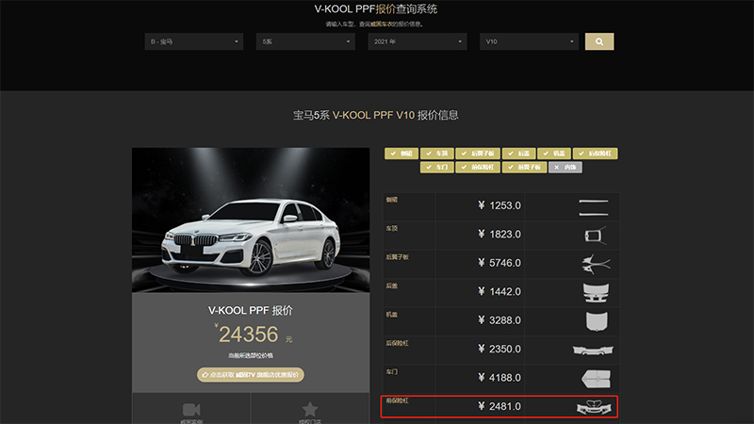Click the gold discount quote button
This screenshot has width=754, height=424.
click(x=250, y=375)
